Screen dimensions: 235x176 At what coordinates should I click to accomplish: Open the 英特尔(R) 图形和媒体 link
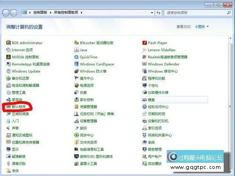click(x=96, y=156)
